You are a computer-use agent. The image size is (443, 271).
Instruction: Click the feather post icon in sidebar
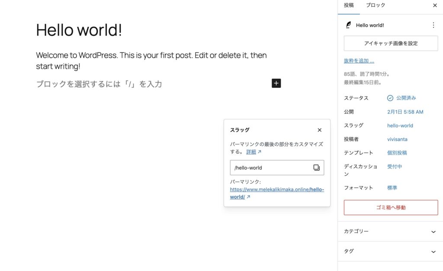click(x=348, y=25)
